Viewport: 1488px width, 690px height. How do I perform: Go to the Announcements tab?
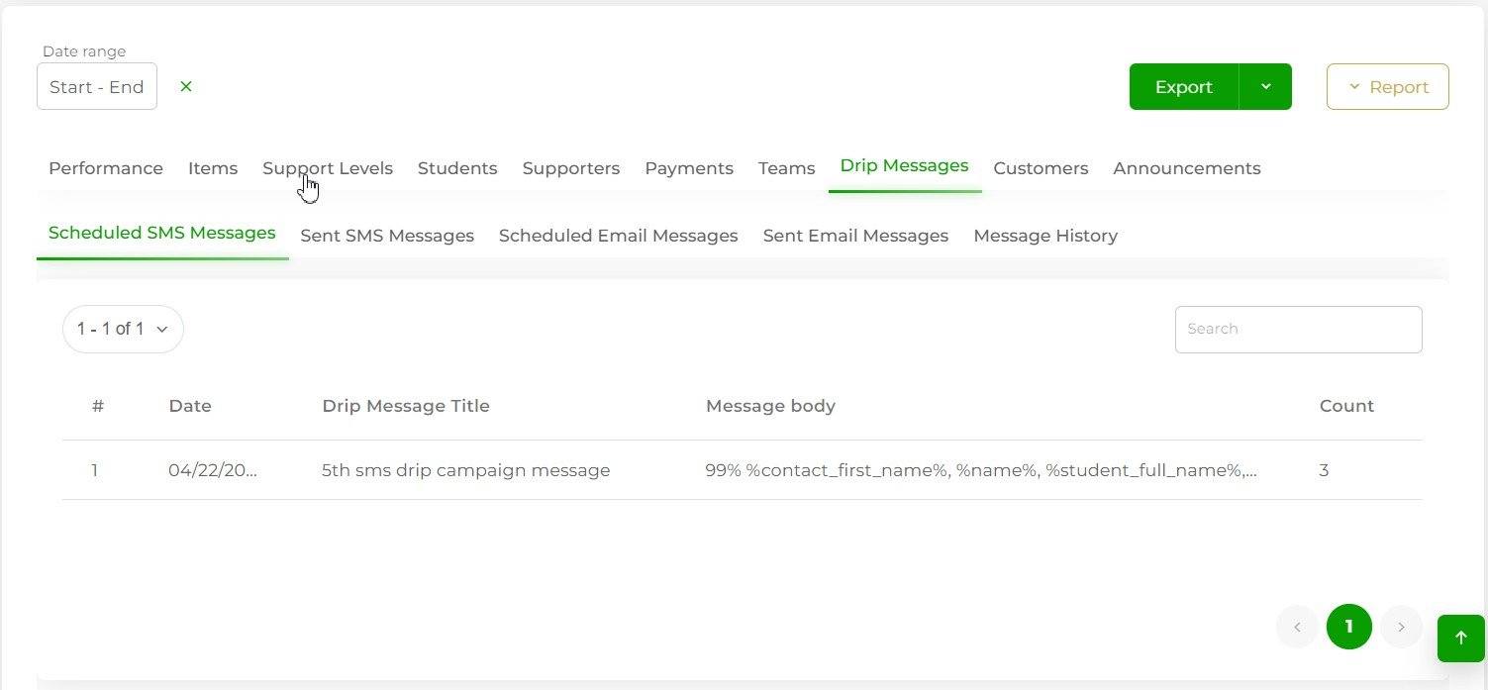coord(1186,168)
